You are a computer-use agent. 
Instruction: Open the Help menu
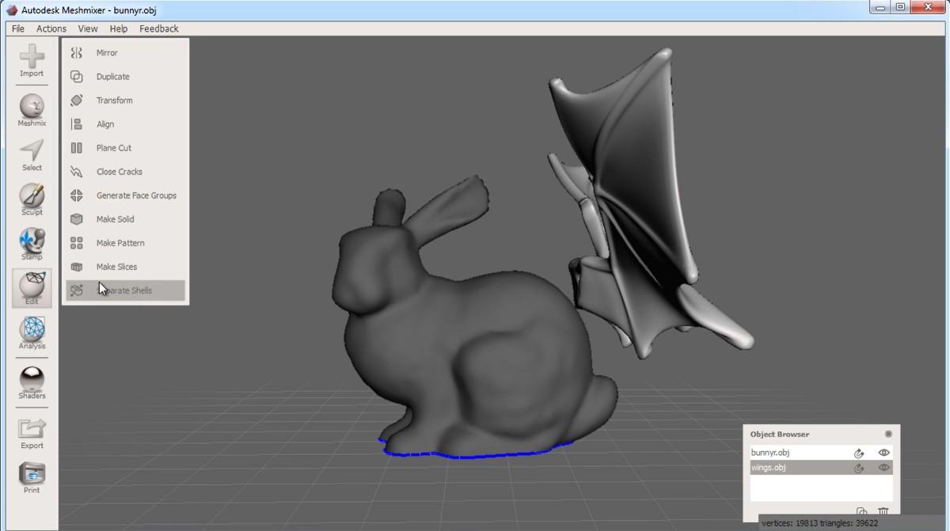(119, 28)
